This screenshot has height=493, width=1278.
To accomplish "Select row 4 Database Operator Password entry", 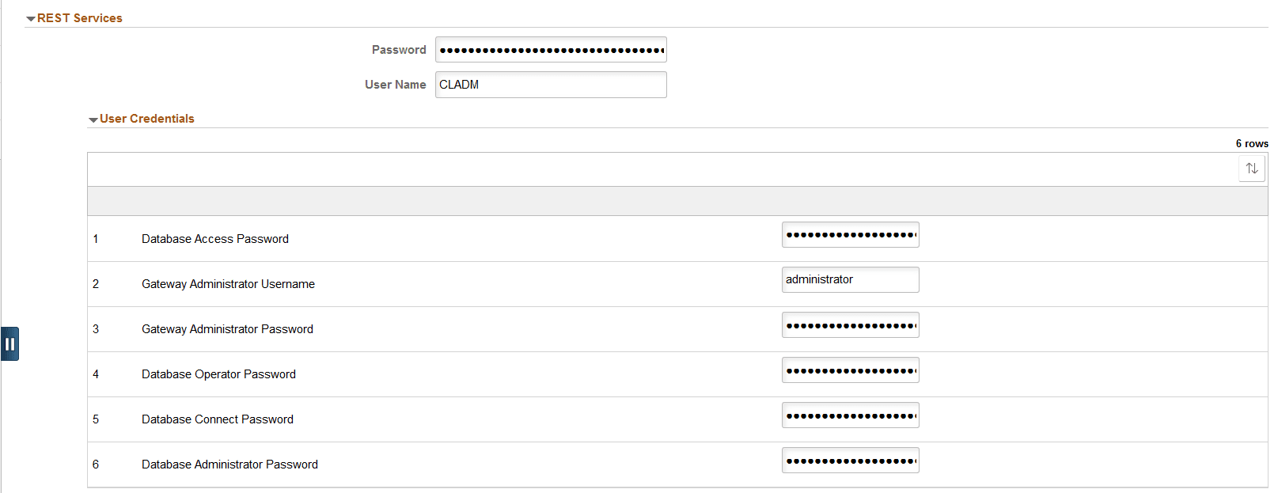I will (850, 370).
